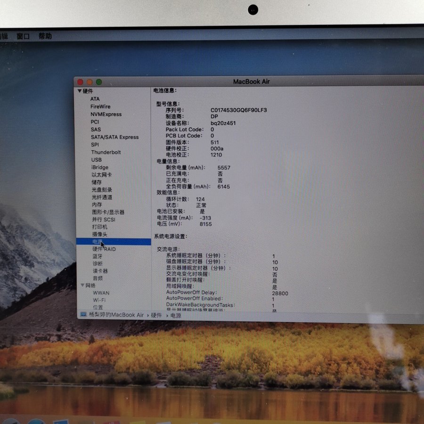Collapse the 网络 section triangle
The width and height of the screenshot is (424, 424).
pos(82,285)
